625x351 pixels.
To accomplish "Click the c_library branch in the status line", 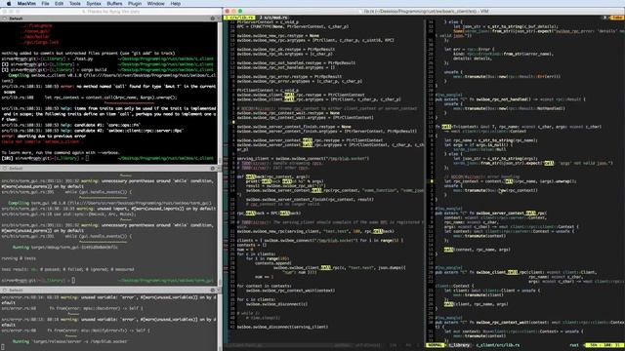I will pos(459,345).
